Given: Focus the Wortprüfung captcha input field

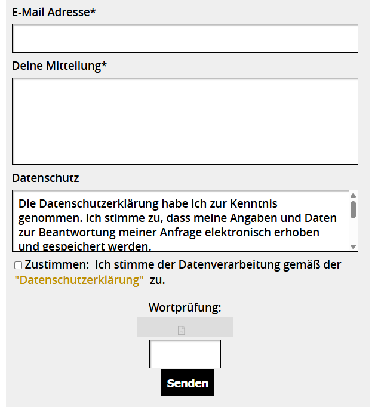Looking at the screenshot, I should [x=185, y=354].
